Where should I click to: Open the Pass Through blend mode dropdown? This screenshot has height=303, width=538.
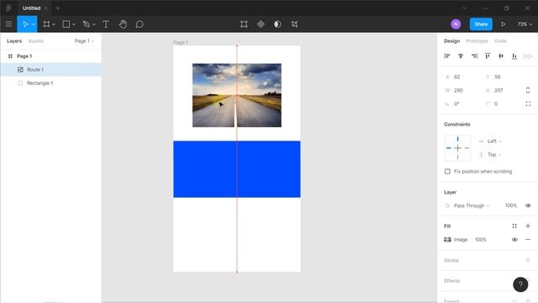467,205
